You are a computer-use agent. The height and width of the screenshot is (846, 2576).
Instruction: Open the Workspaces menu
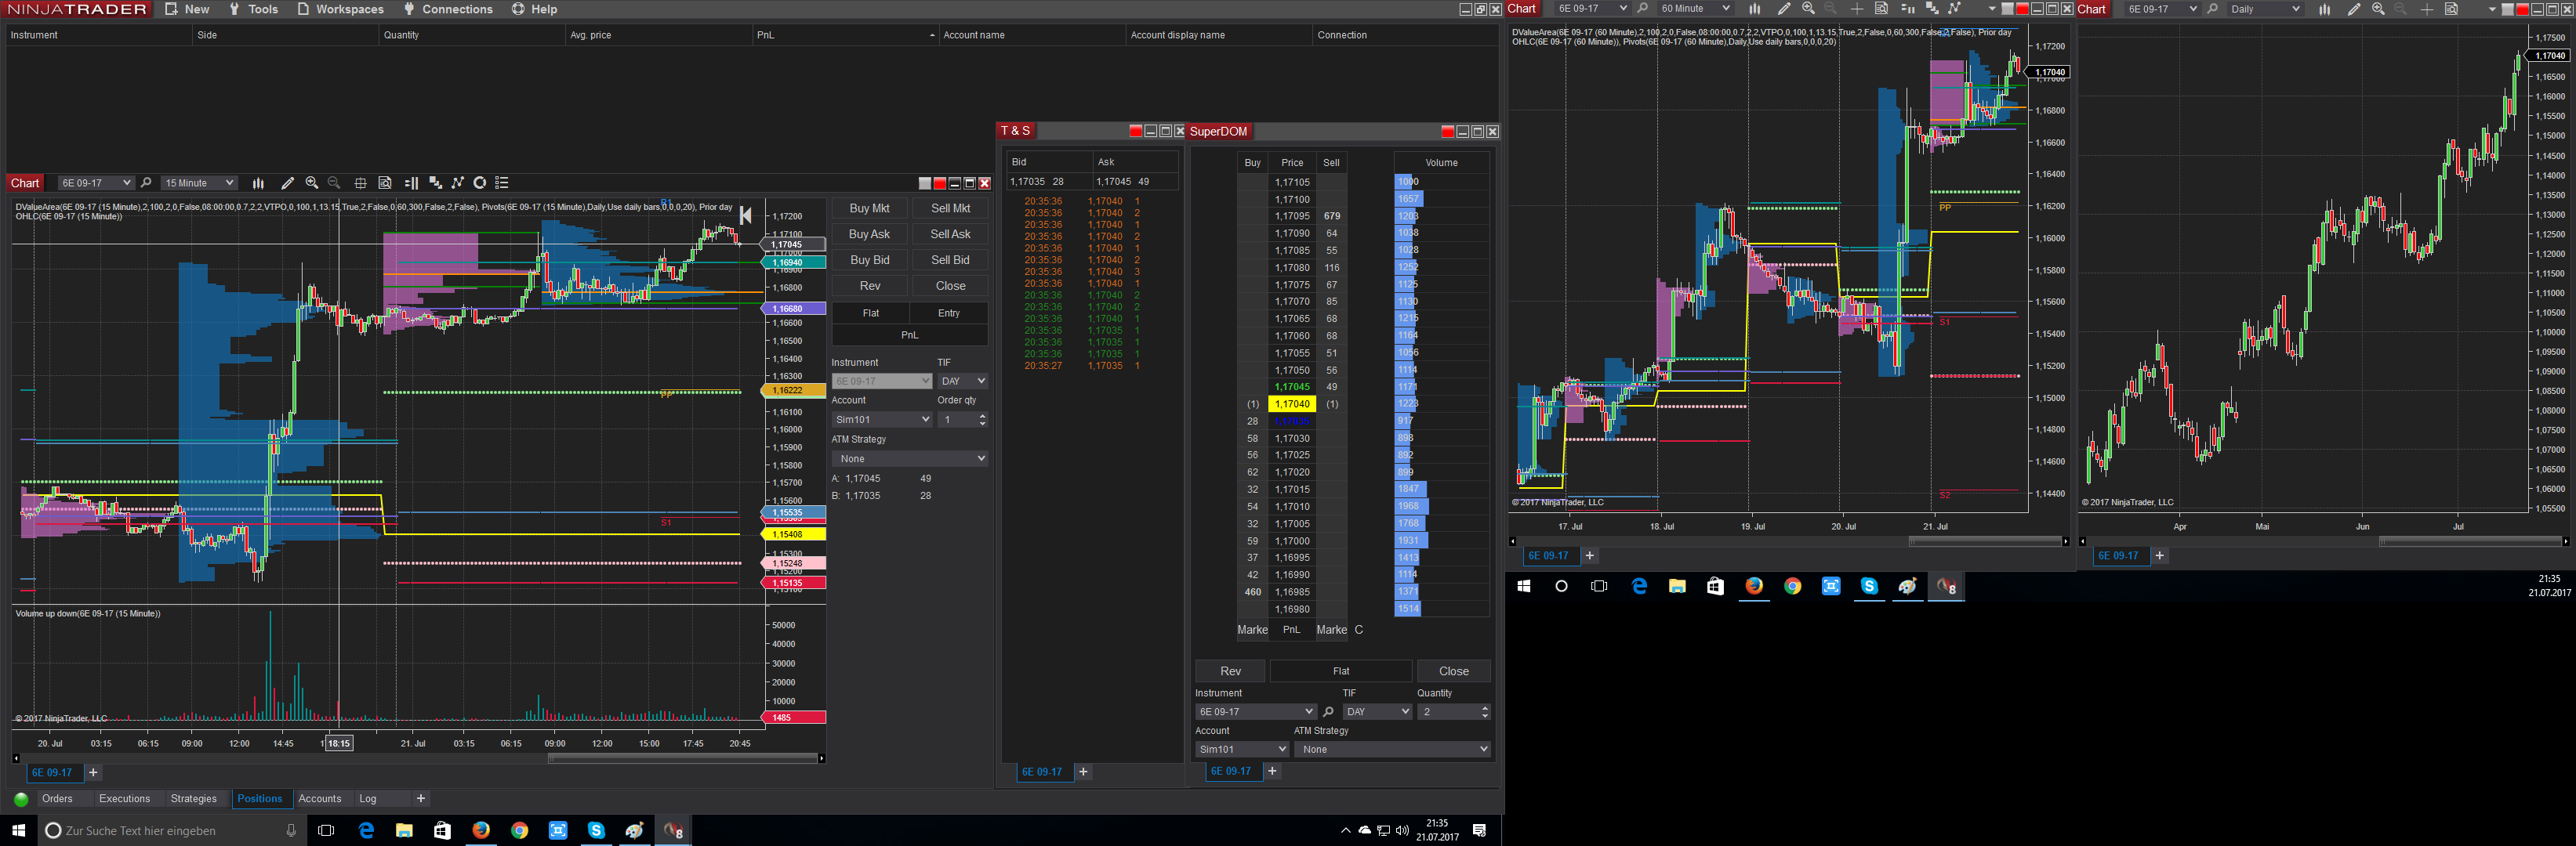coord(340,9)
